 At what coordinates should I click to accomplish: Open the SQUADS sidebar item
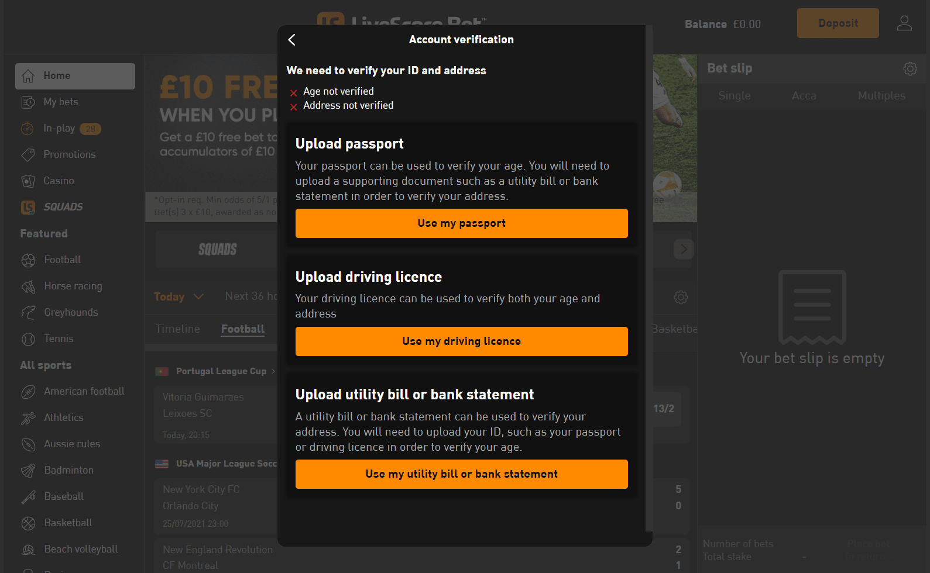click(63, 207)
